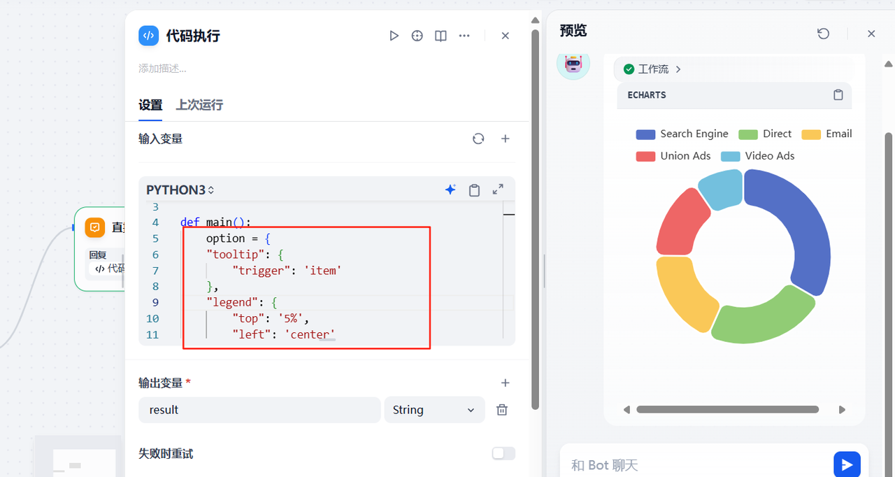Click chart horizontal scrollbar left arrow
This screenshot has height=477, width=895.
[x=626, y=410]
